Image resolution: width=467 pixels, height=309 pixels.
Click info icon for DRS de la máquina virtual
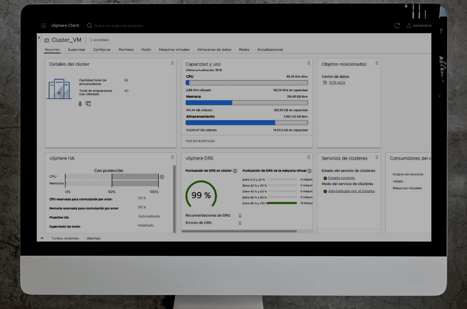309,171
